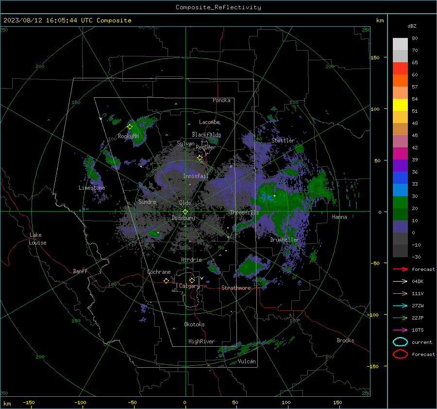Click the yellow diamond marker above Calgary
This screenshot has height=409, width=437.
(192, 280)
